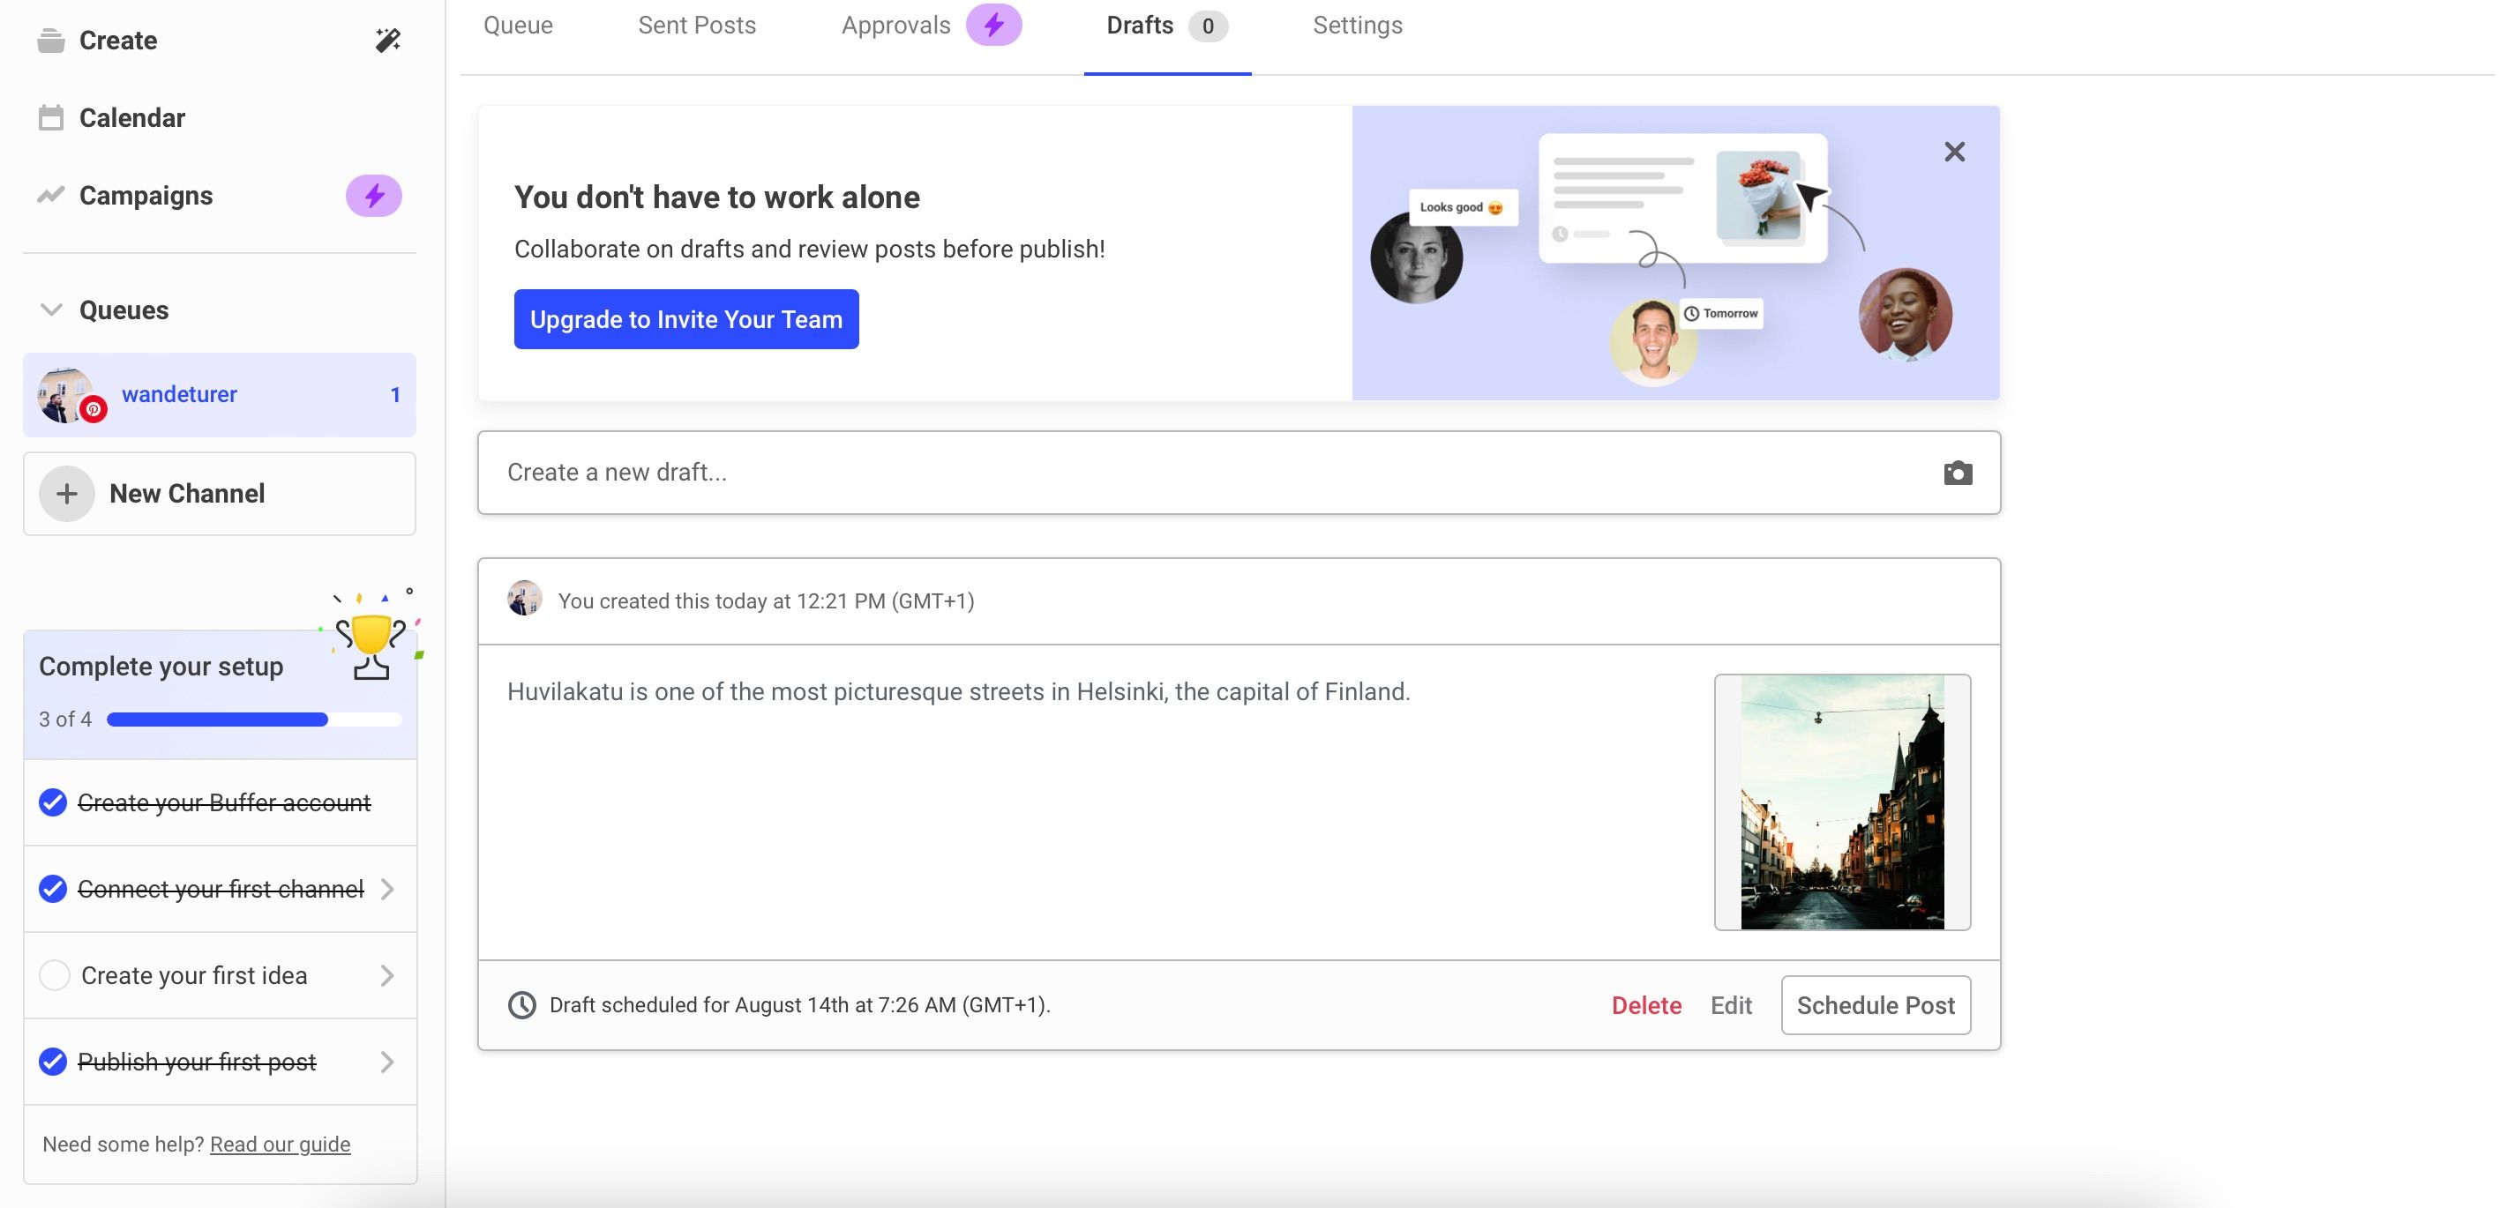Collapse the Queues section chevron
The image size is (2509, 1208).
tap(50, 310)
